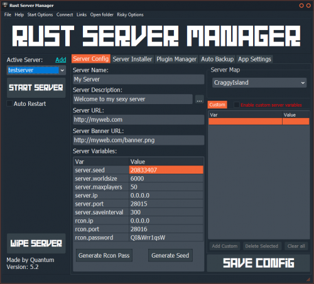The width and height of the screenshot is (314, 284).
Task: Select the server.port value 28015
Action: pos(166,204)
